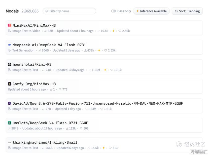Click heart icon beside 775 likes
The height and width of the screenshot is (156, 209).
click(60, 89)
